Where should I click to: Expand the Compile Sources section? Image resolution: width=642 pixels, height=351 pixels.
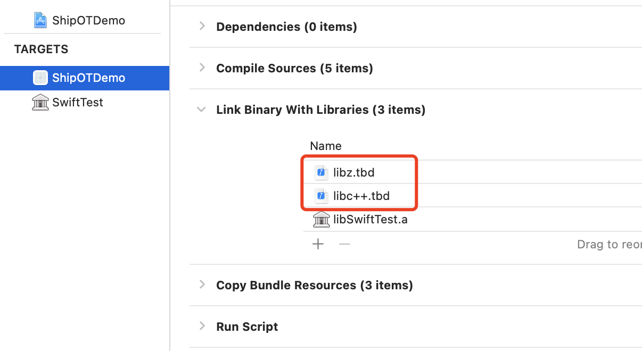click(202, 68)
